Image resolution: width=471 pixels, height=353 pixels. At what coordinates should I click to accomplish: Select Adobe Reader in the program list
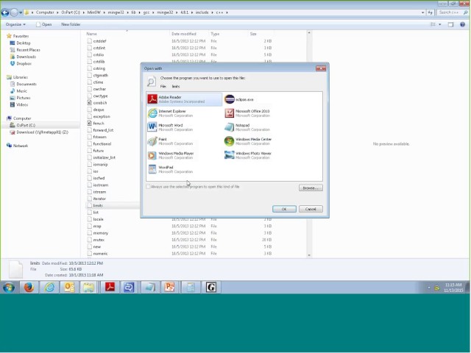coord(170,99)
